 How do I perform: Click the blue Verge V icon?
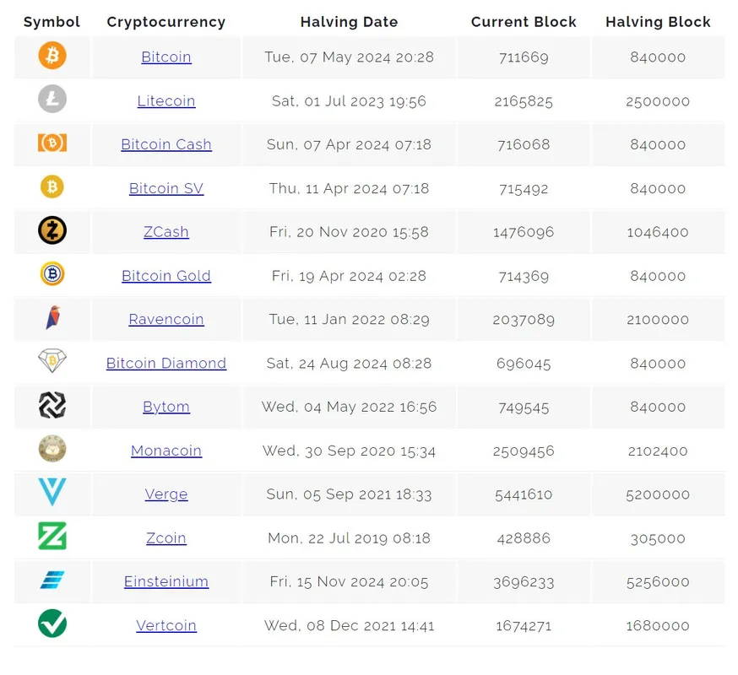[x=52, y=492]
